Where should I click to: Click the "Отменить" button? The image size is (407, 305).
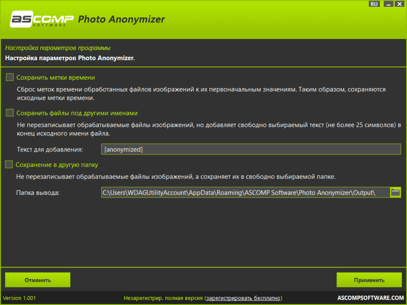coord(38,280)
